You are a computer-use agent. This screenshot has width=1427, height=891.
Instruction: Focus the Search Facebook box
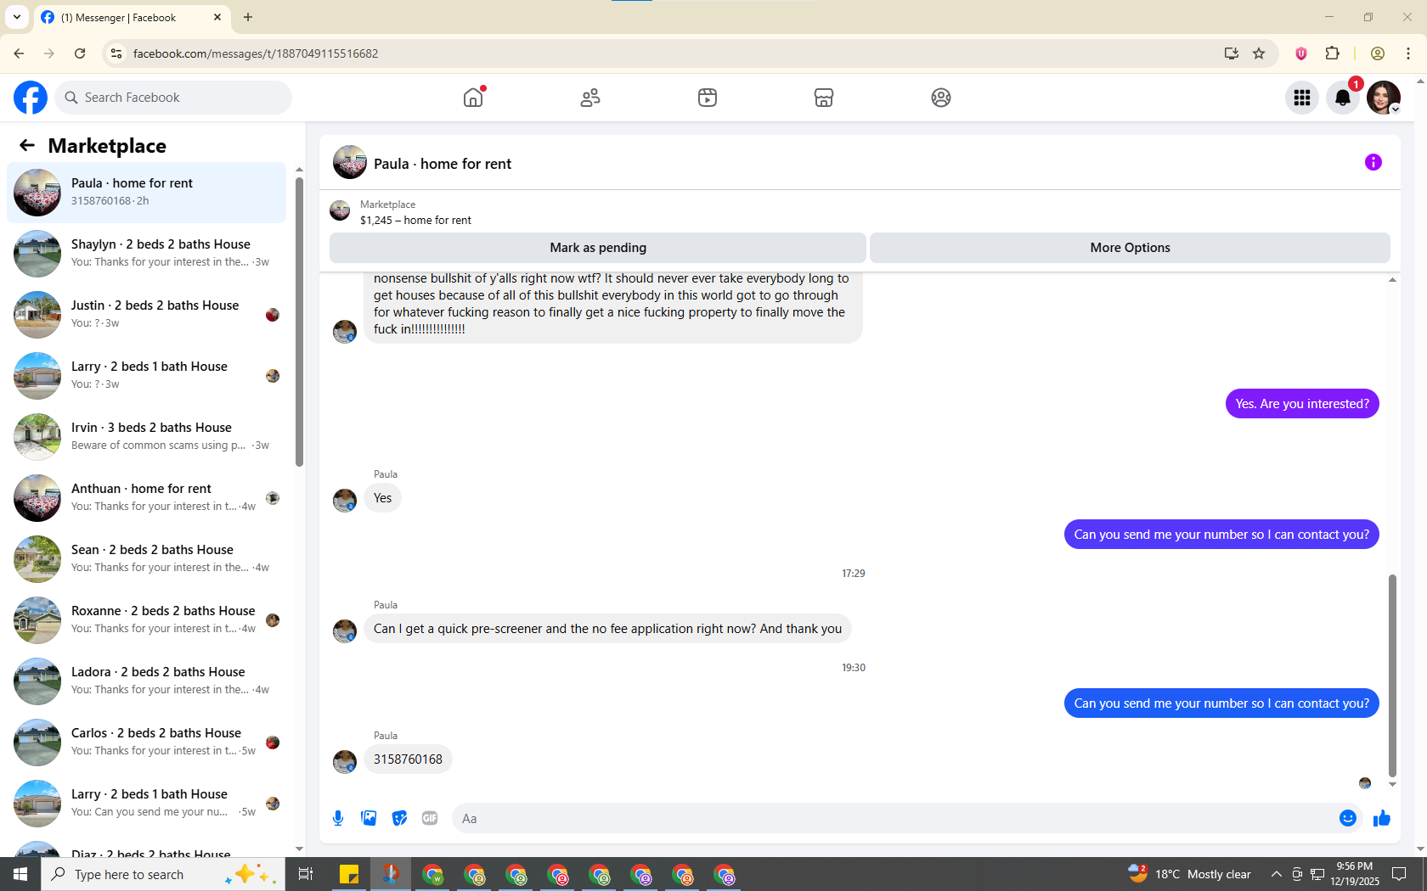[174, 98]
